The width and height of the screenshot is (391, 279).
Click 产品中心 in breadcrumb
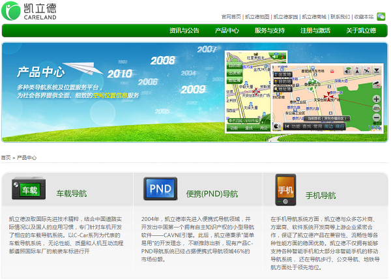pyautogui.click(x=27, y=158)
